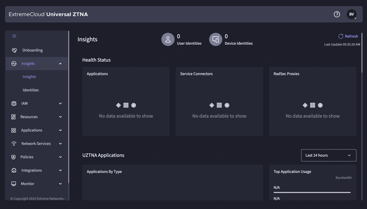This screenshot has height=209, width=367.
Task: Expand the Integrations menu chevron
Action: pos(61,170)
